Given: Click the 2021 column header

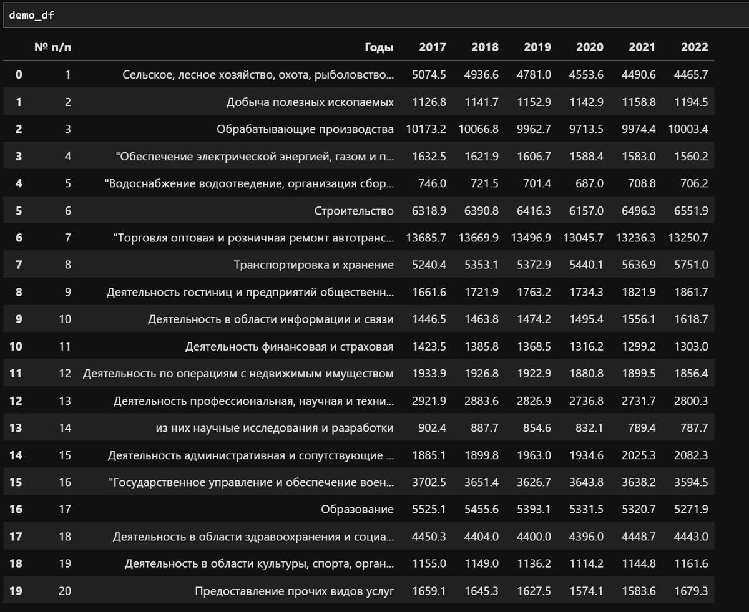Looking at the screenshot, I should point(642,47).
